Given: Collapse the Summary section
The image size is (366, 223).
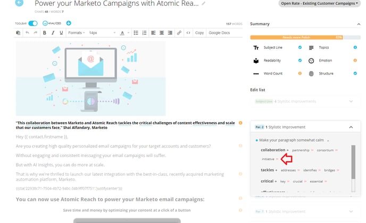Looking at the screenshot, I should (359, 24).
